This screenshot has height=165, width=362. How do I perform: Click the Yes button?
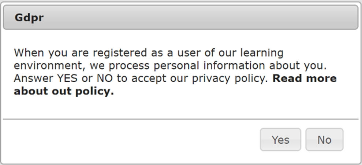(280, 140)
